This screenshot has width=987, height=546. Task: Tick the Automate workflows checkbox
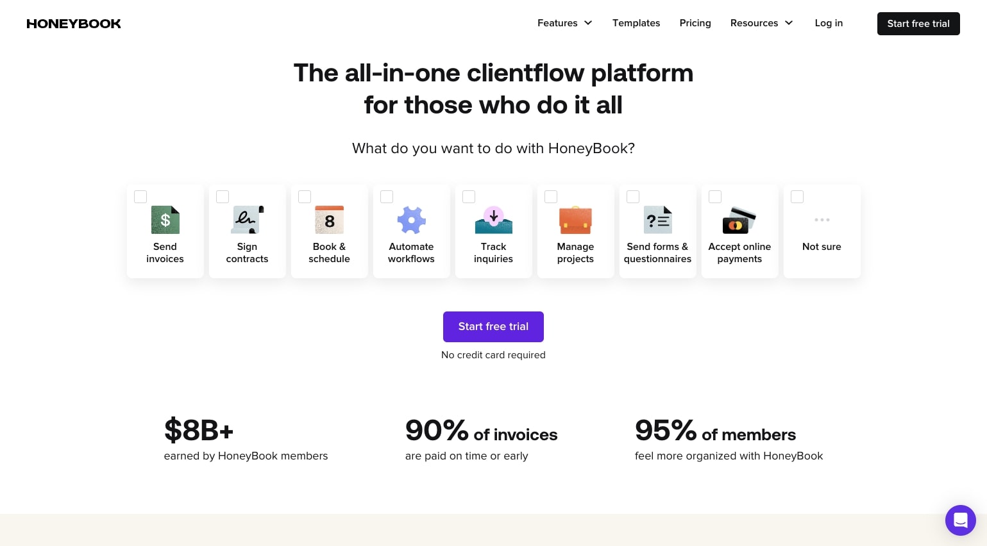tap(387, 197)
